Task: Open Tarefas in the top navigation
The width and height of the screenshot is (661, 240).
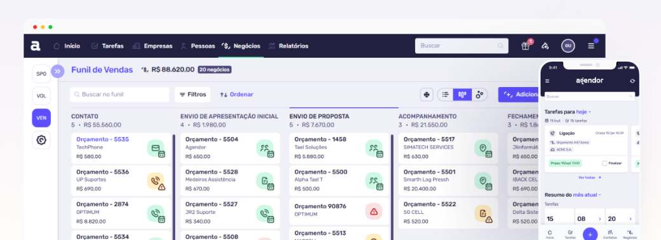Action: point(108,46)
